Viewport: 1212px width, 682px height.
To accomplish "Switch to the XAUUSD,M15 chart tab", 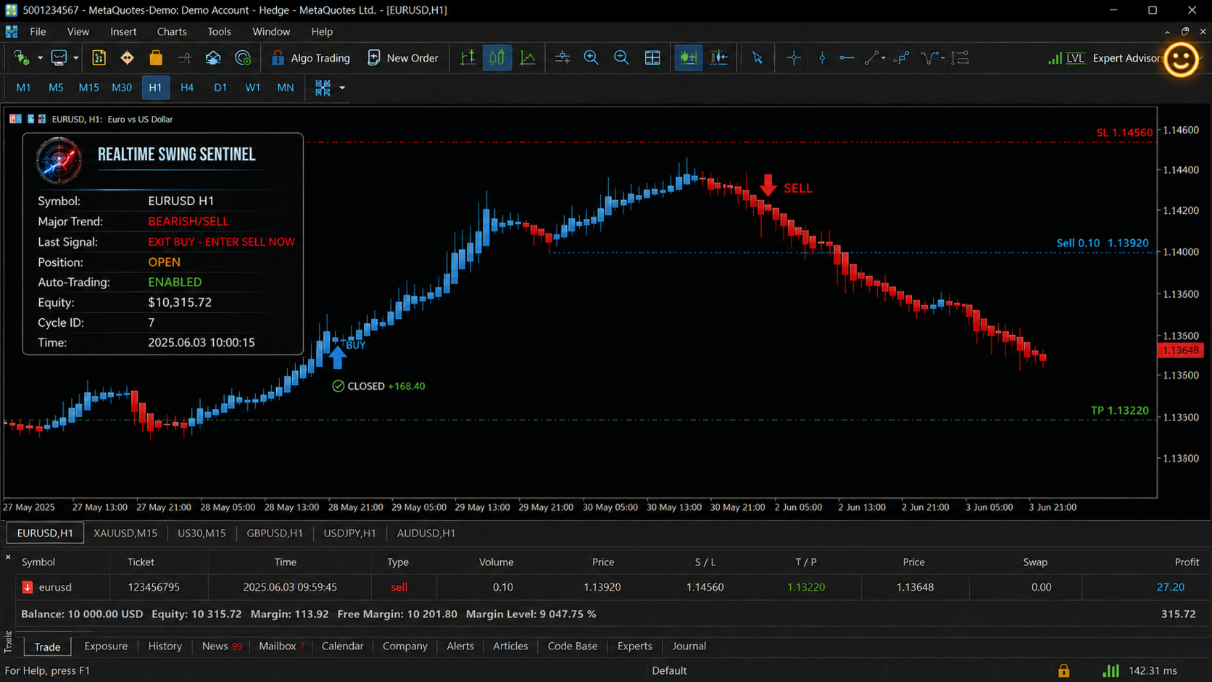I will [125, 533].
